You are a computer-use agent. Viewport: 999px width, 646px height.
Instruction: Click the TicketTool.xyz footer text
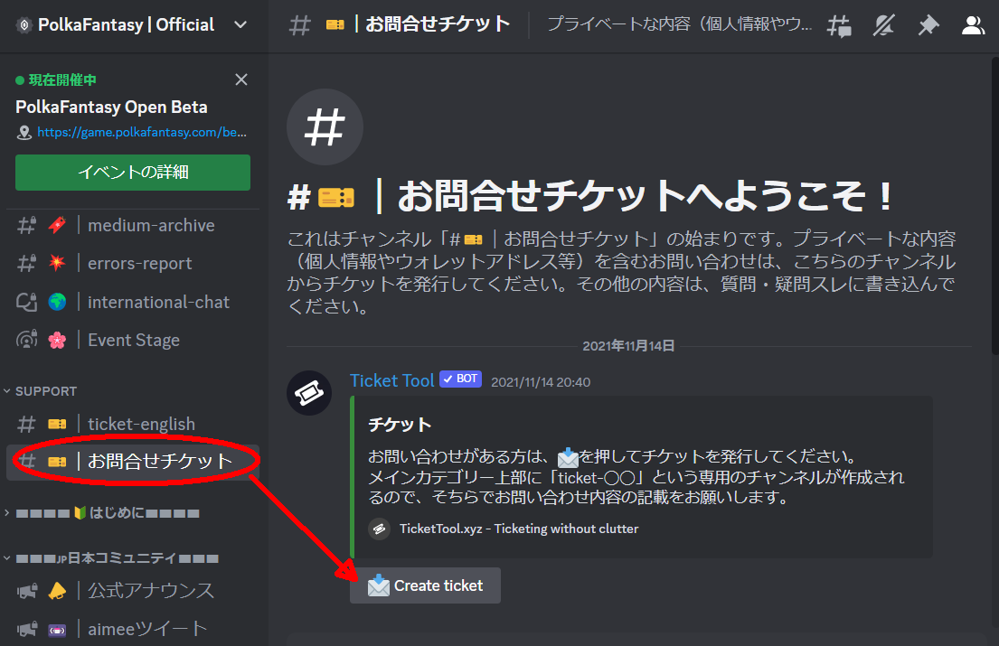tap(519, 529)
